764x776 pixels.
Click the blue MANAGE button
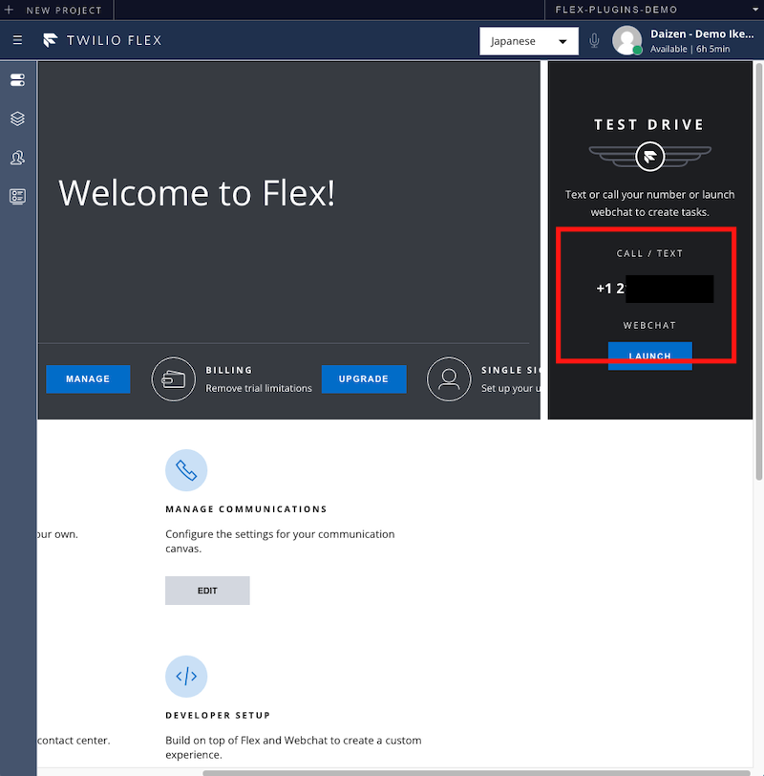click(88, 379)
